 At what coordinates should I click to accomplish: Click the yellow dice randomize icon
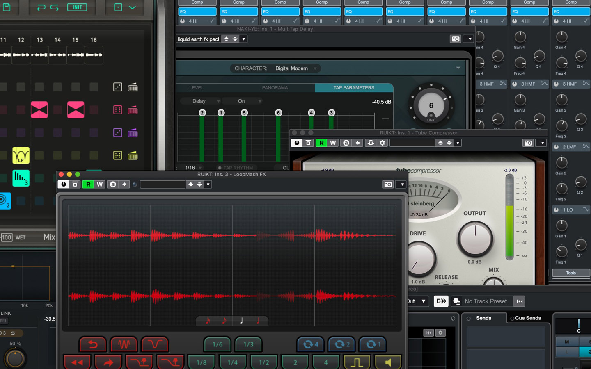pos(118,155)
